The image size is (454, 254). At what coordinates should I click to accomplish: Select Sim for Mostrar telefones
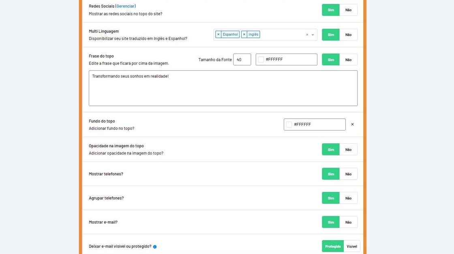click(331, 174)
